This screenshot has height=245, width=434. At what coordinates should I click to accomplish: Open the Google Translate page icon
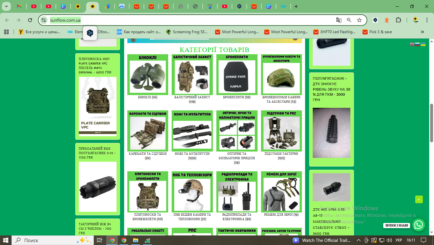(339, 20)
